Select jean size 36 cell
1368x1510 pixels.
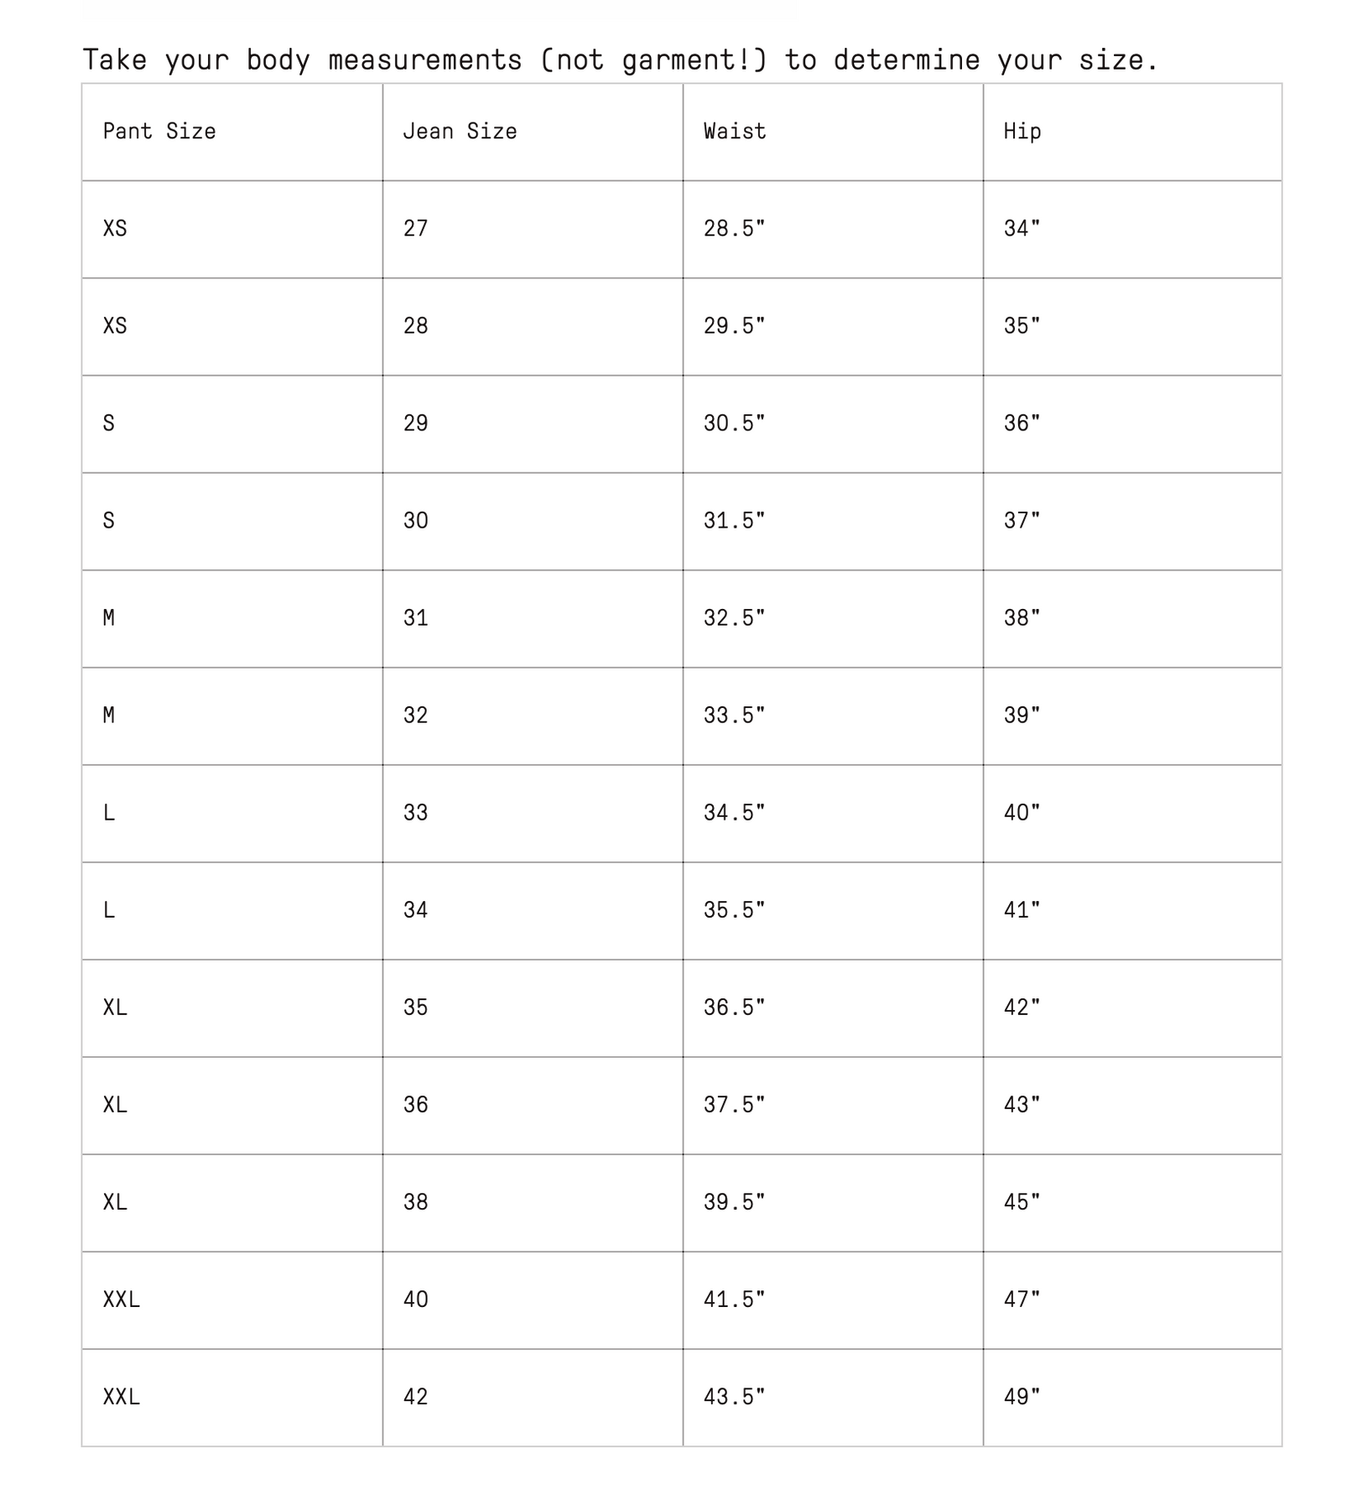(x=416, y=1105)
